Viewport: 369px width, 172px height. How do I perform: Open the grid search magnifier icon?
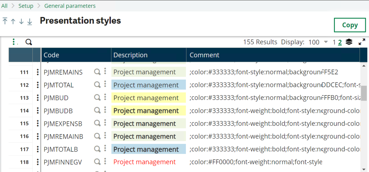[29, 42]
